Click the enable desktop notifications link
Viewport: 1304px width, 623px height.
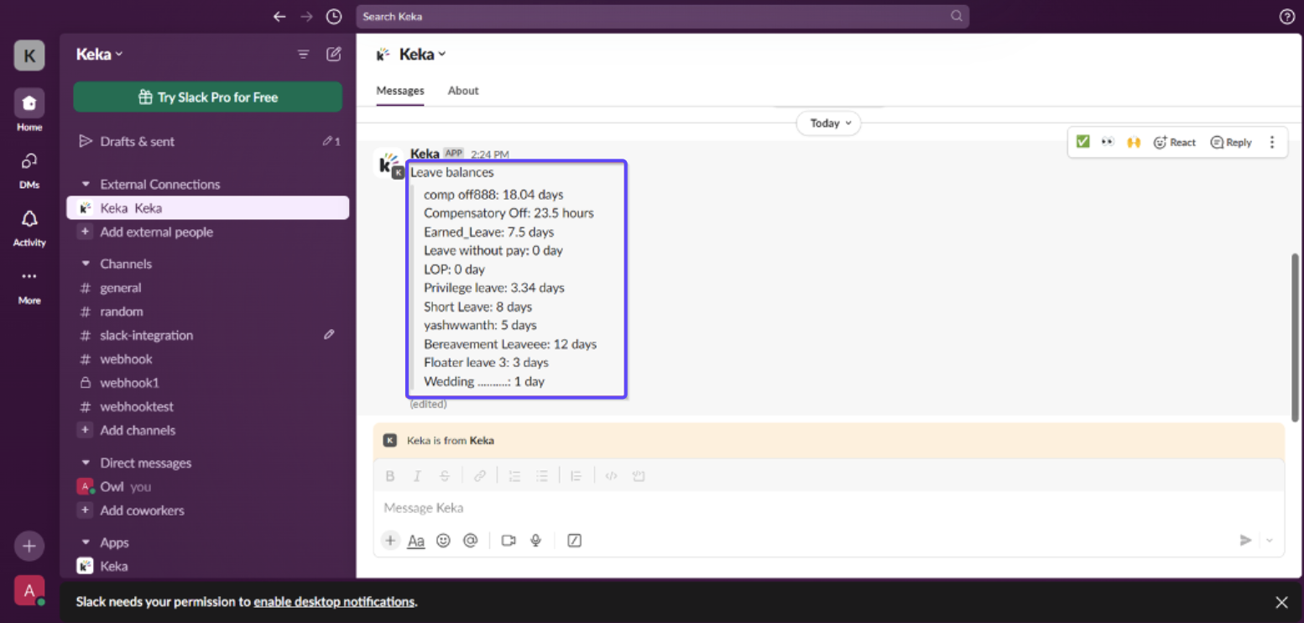[x=334, y=602]
